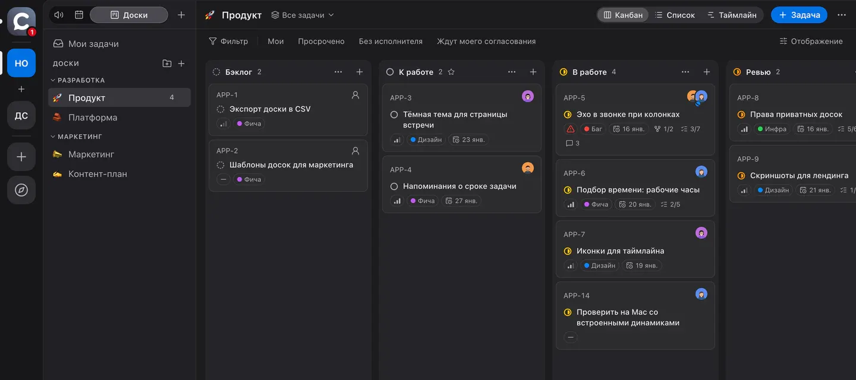Filter by Без исполнителя
Image resolution: width=856 pixels, height=380 pixels.
(391, 42)
